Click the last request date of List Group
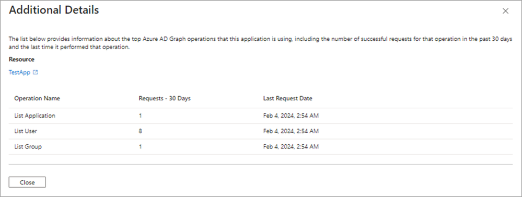This screenshot has height=197, width=522. [291, 146]
